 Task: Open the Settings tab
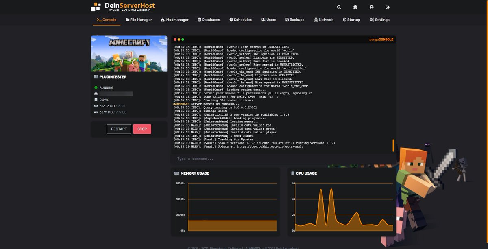click(379, 20)
